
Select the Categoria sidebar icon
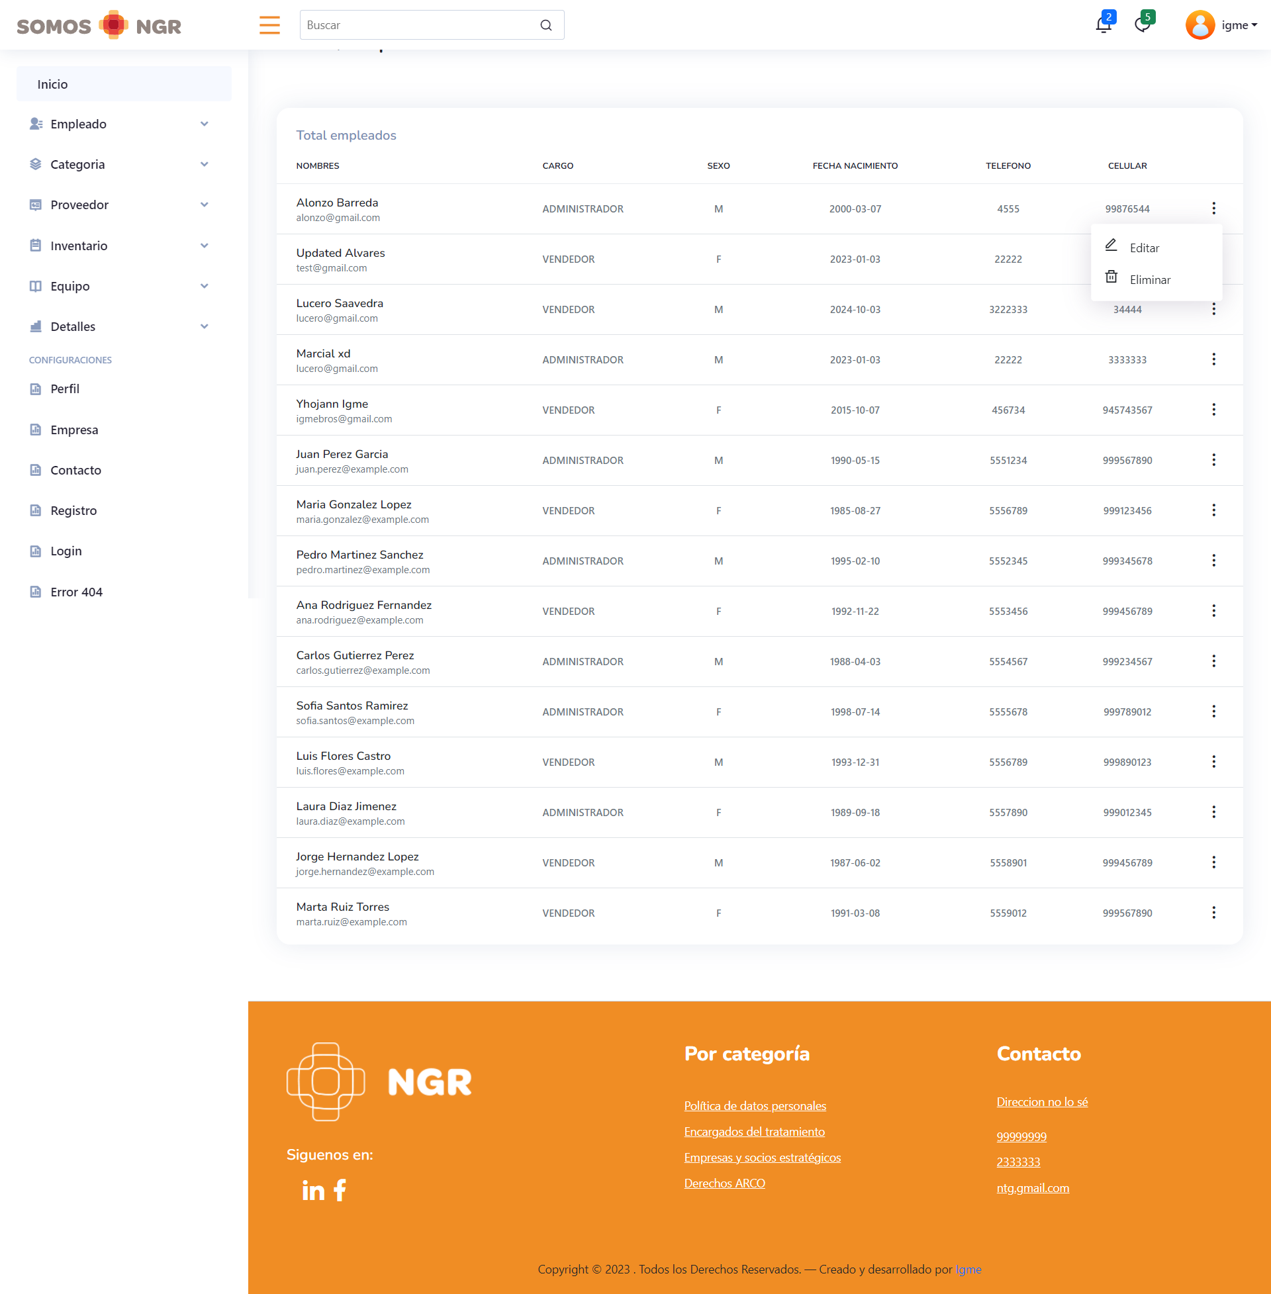click(35, 164)
